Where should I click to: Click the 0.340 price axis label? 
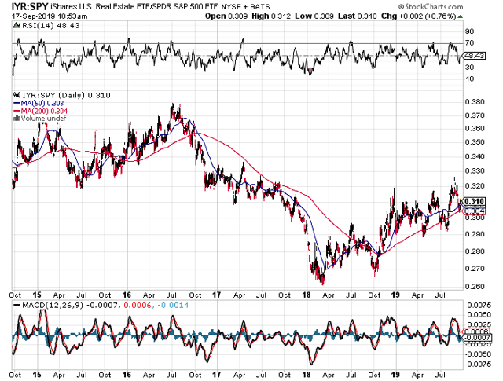[x=475, y=156]
